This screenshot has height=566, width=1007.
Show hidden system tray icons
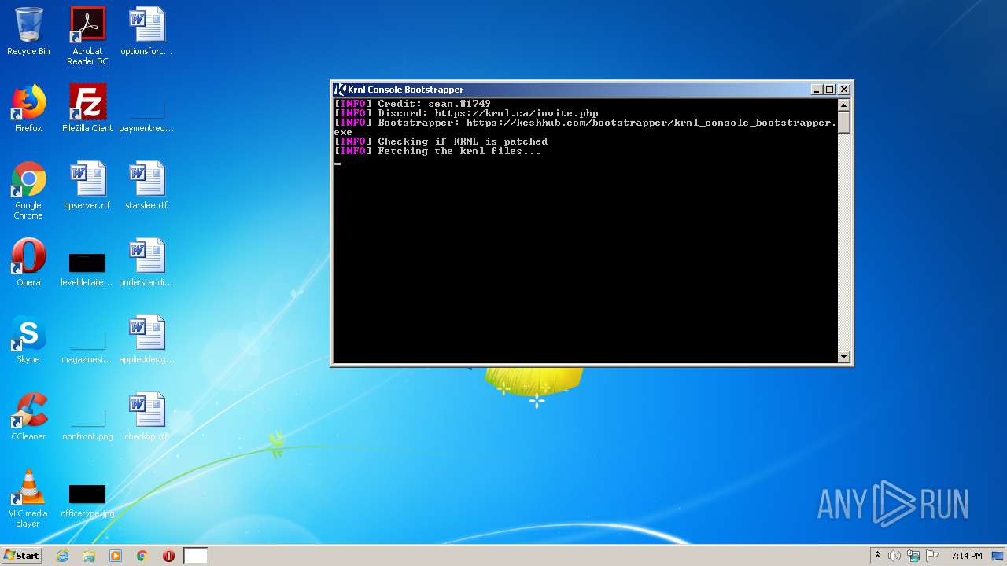877,555
